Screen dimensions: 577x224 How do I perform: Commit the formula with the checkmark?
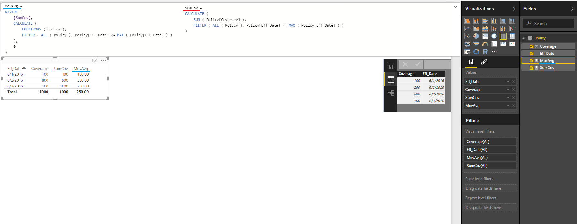click(417, 64)
